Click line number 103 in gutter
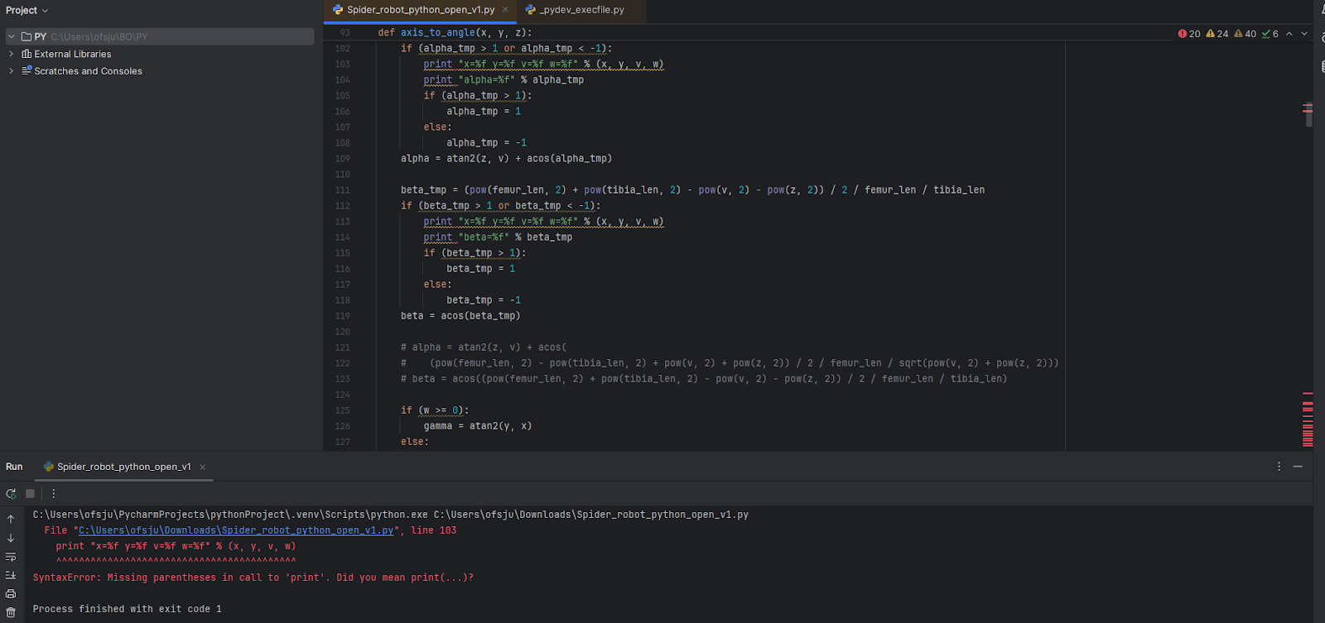The image size is (1325, 623). [342, 64]
